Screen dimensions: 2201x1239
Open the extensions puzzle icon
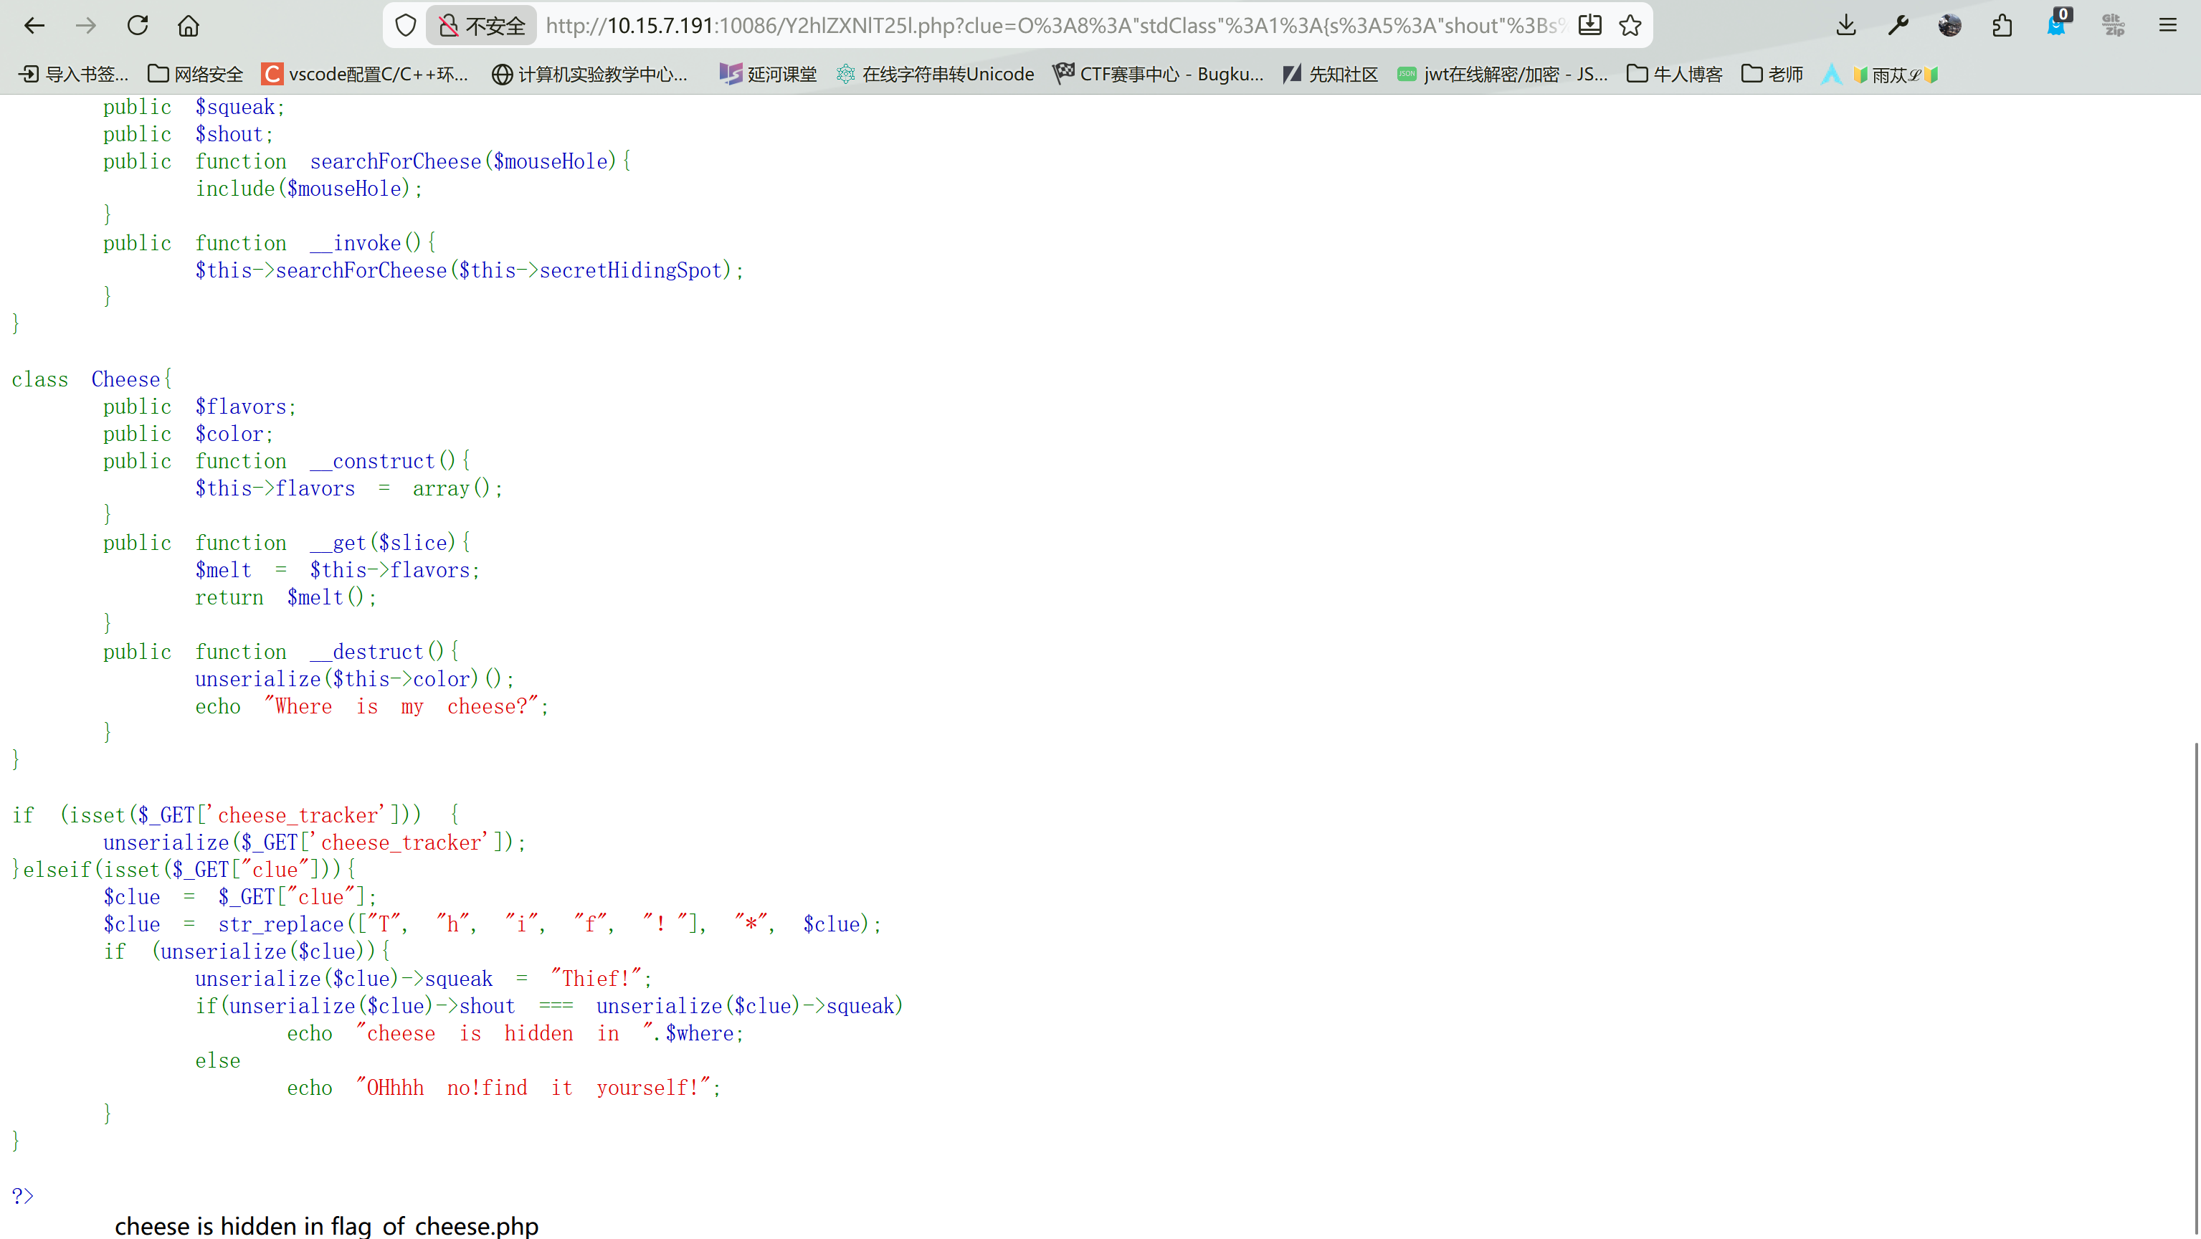coord(2002,26)
